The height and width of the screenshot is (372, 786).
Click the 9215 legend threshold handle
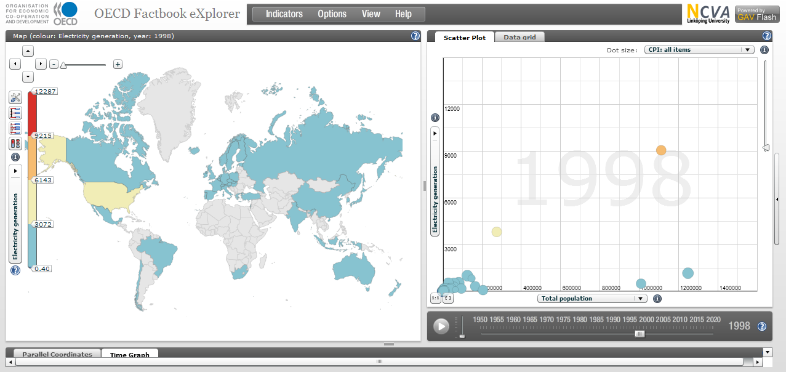tap(42, 135)
